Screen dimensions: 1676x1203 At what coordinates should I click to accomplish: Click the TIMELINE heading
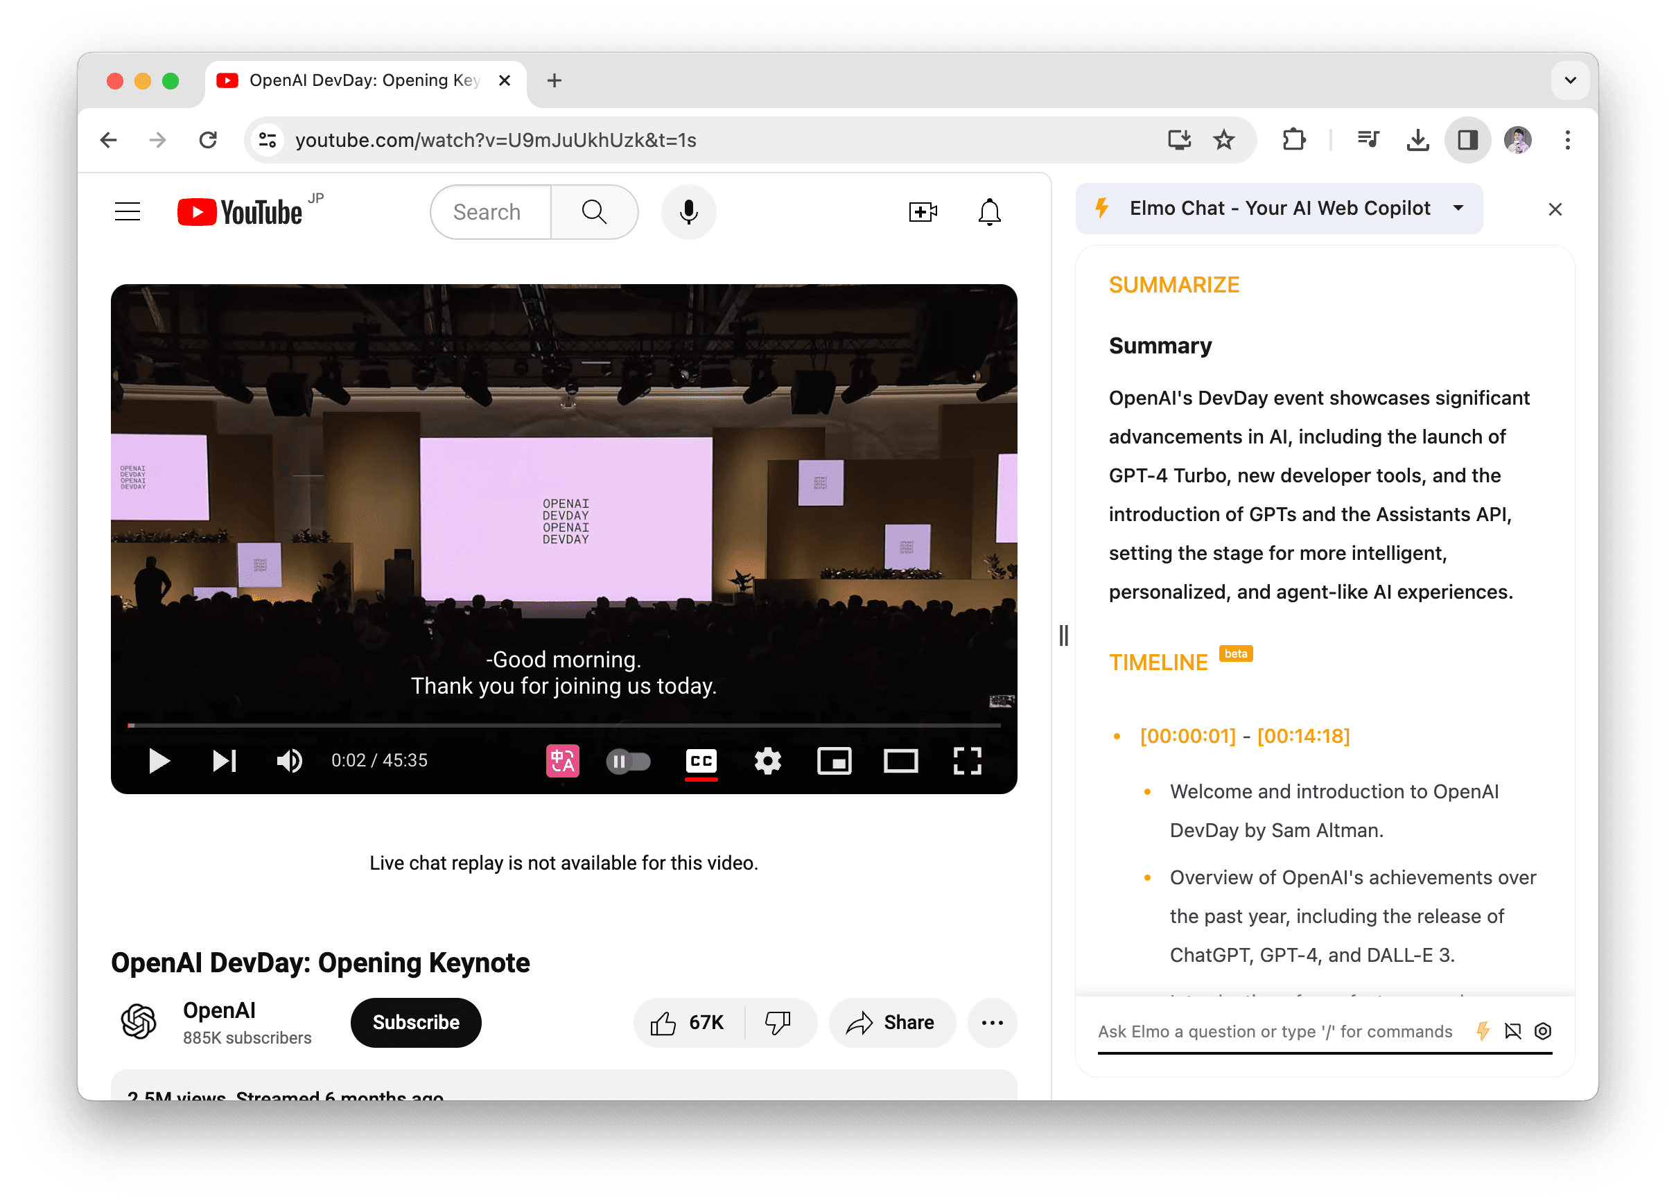click(x=1158, y=662)
